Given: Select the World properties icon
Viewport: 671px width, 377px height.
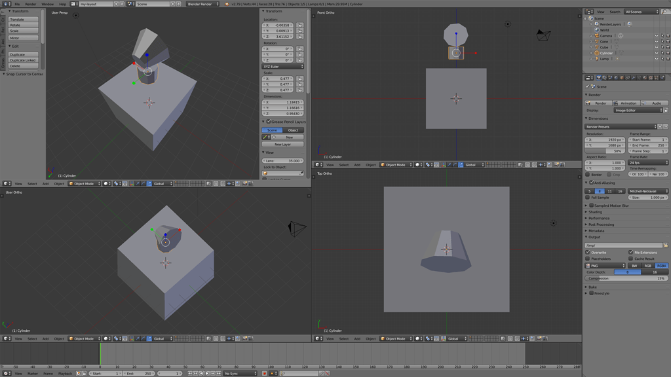Looking at the screenshot, I should pos(616,78).
